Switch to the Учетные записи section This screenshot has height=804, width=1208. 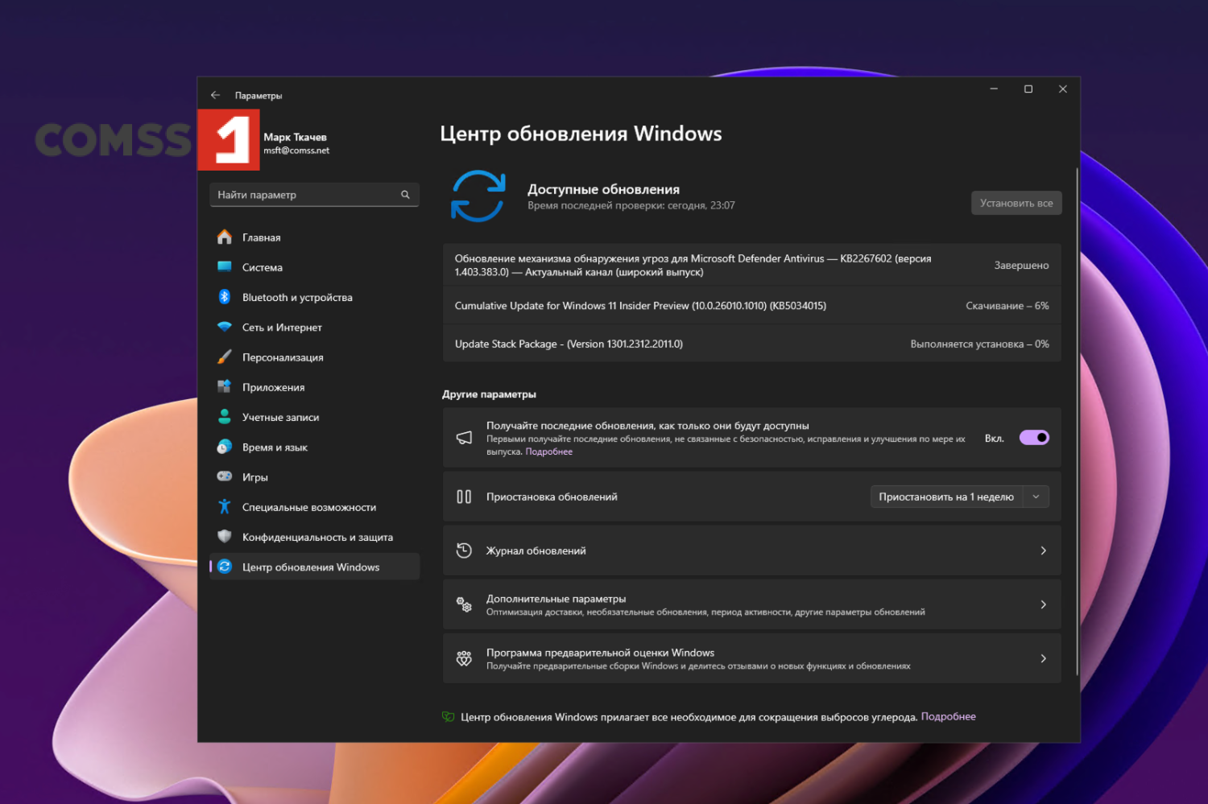tap(280, 417)
